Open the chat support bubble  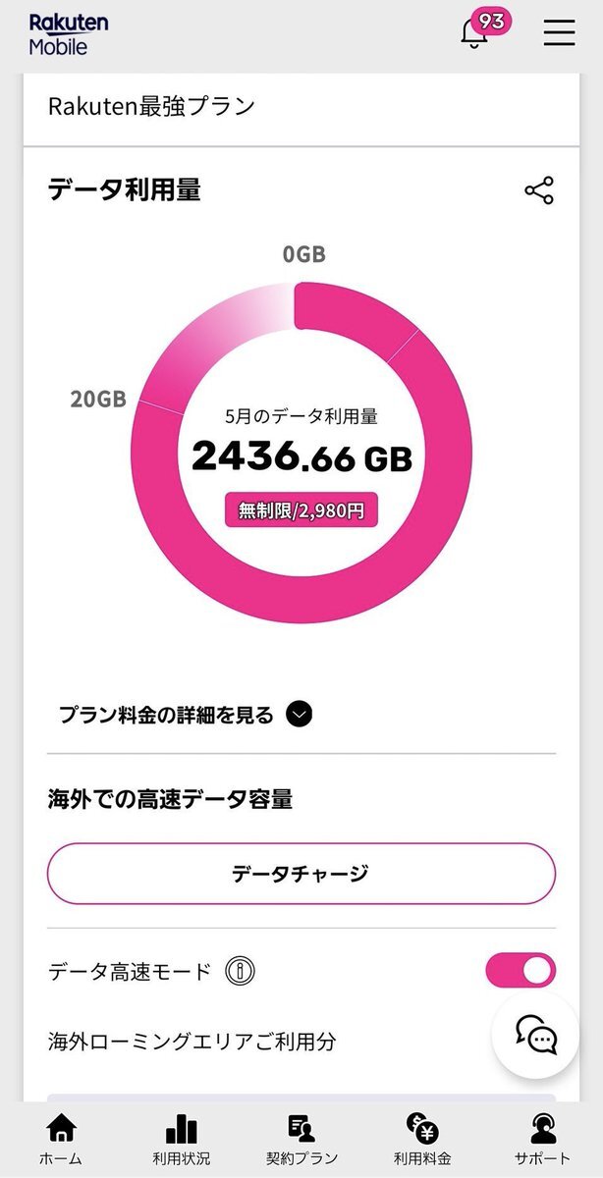(537, 1034)
